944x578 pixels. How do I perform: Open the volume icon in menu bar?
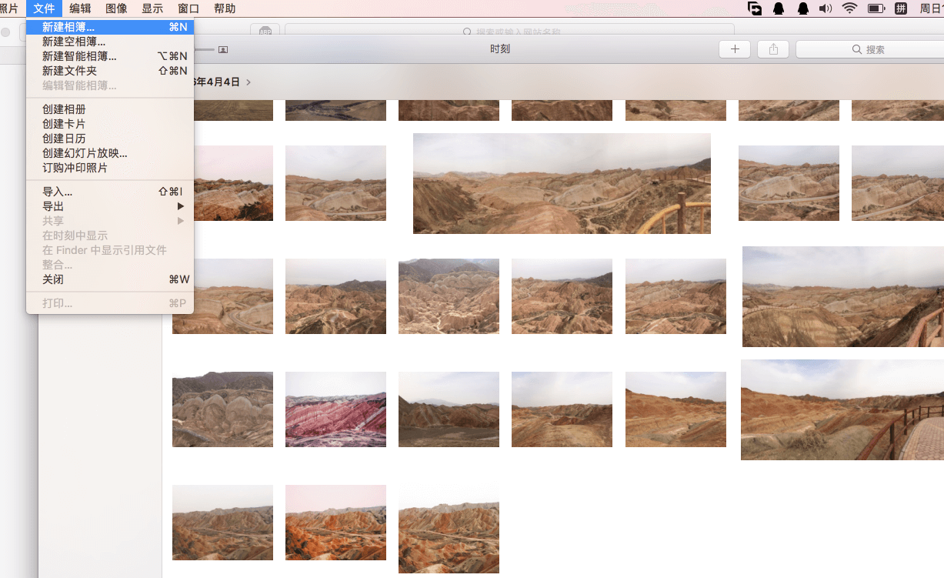click(x=826, y=8)
